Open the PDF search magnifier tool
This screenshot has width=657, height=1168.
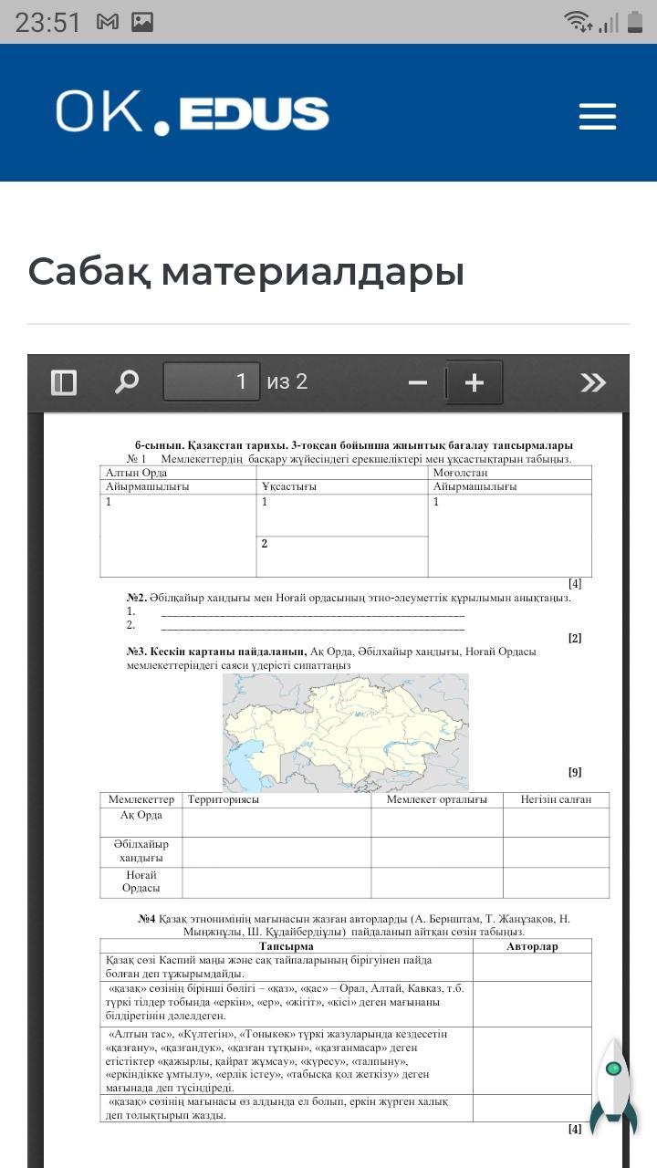click(x=127, y=381)
